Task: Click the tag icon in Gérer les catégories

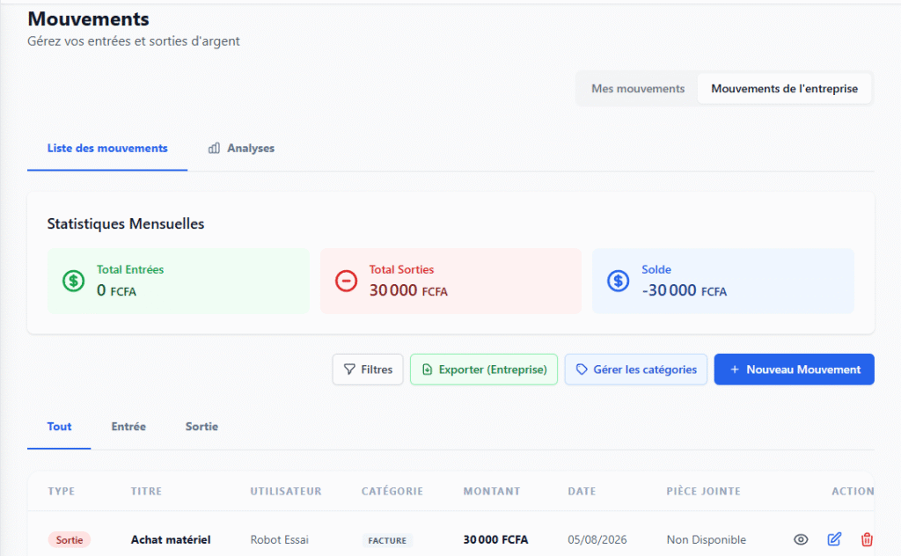Action: 582,369
